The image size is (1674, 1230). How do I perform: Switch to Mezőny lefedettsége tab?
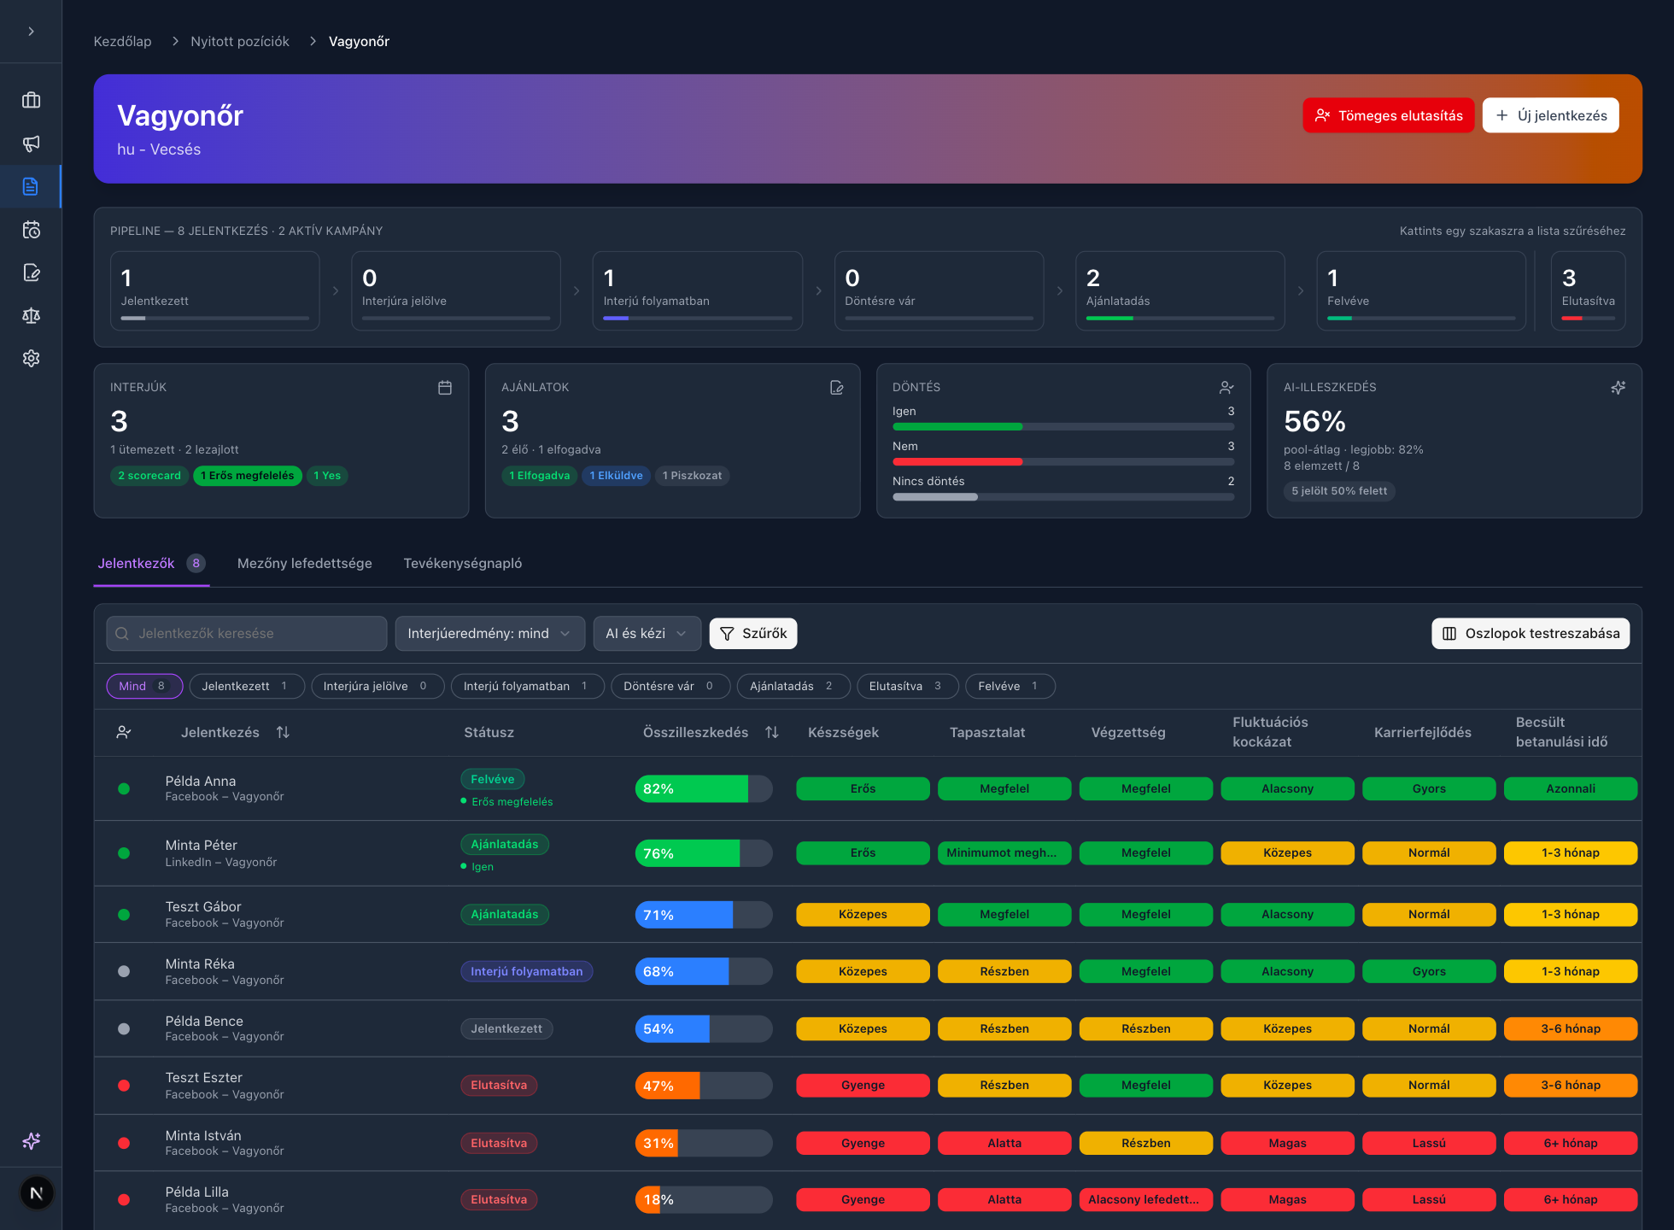305,564
